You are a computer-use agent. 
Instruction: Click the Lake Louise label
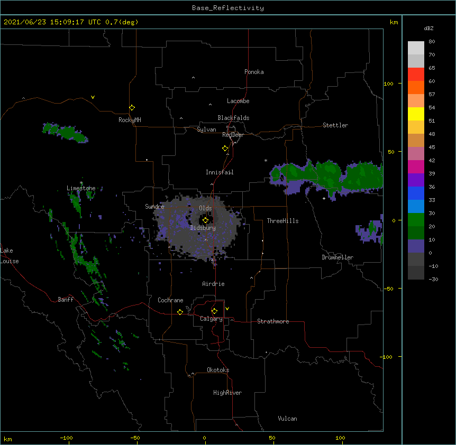(x=10, y=256)
